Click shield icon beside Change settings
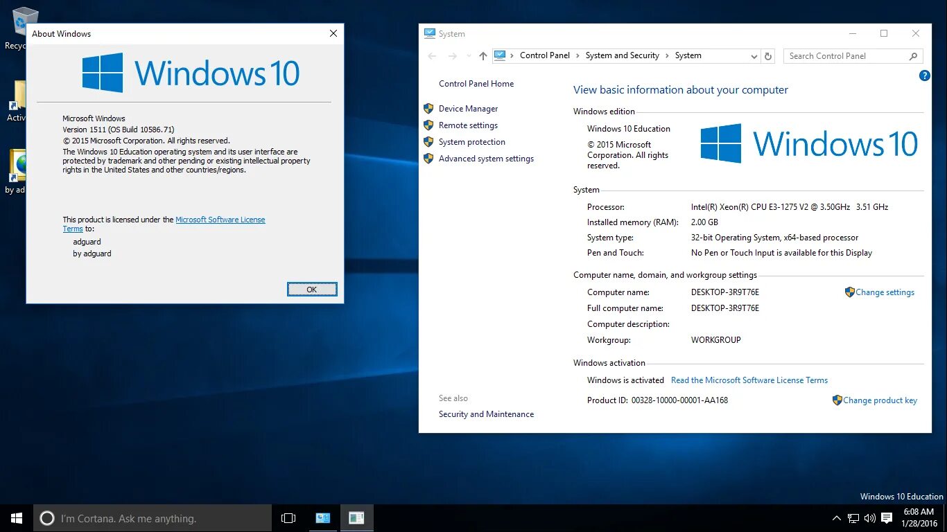This screenshot has height=532, width=947. tap(849, 292)
